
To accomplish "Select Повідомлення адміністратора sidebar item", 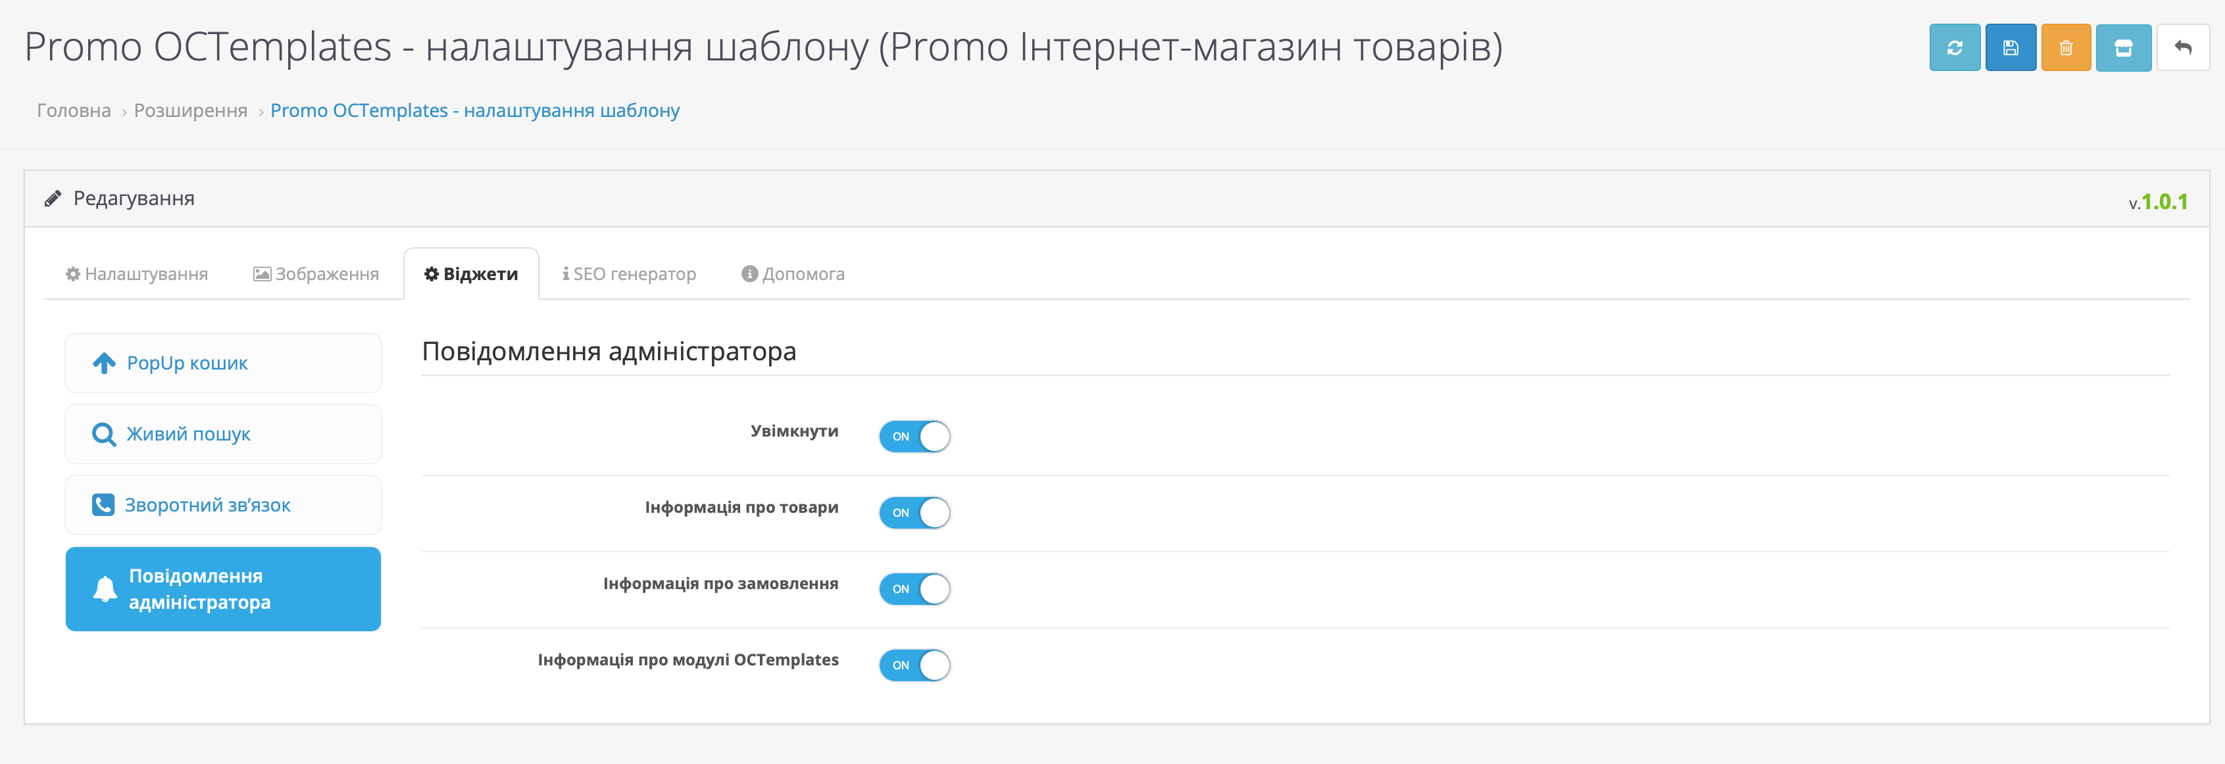I will coord(223,588).
